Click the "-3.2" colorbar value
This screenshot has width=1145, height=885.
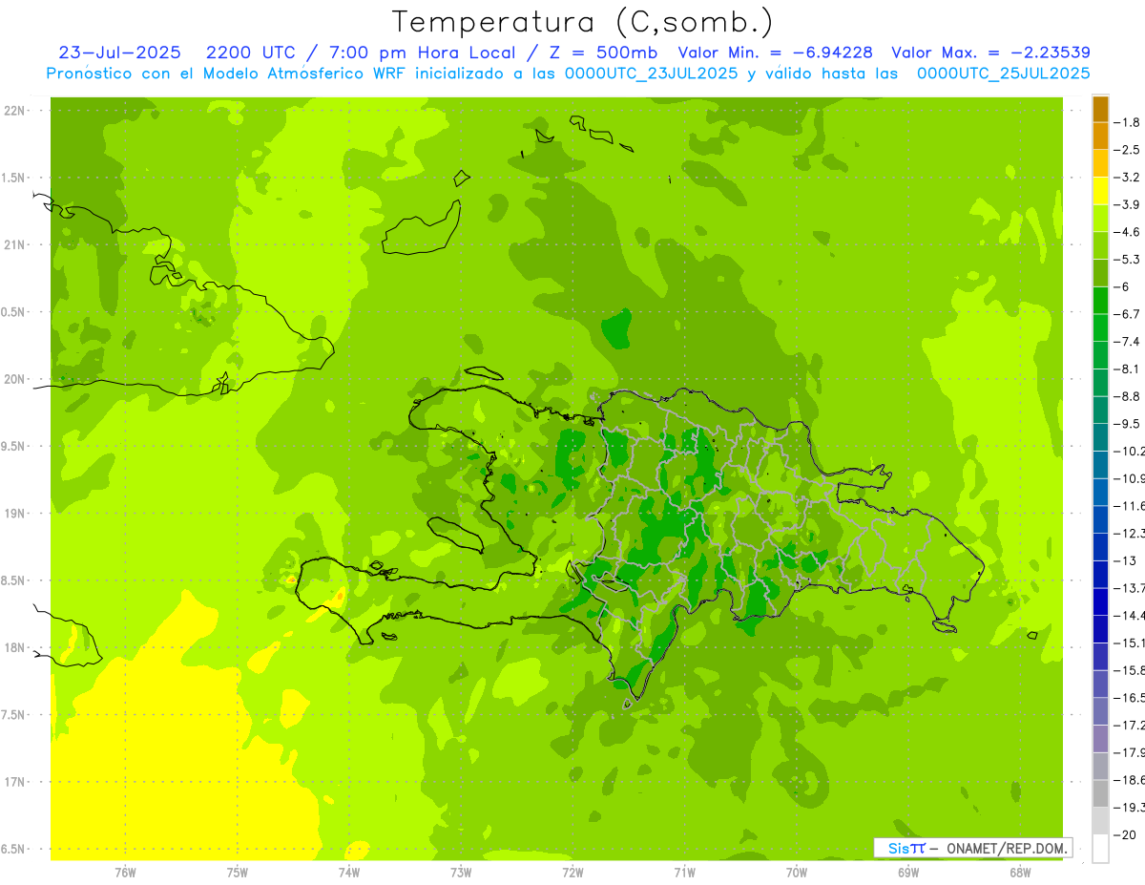(x=1128, y=177)
